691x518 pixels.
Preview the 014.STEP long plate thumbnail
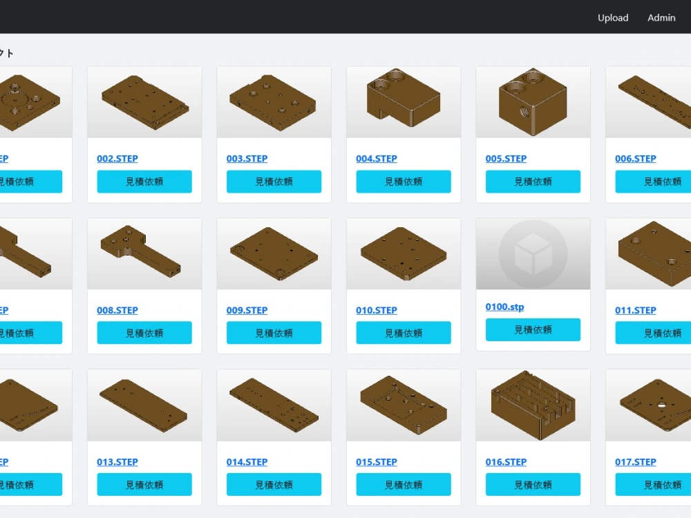click(x=274, y=405)
